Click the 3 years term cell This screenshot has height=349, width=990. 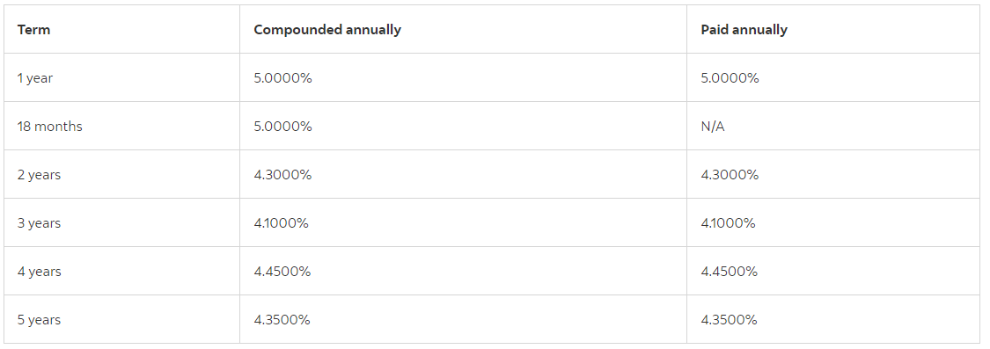tap(39, 223)
